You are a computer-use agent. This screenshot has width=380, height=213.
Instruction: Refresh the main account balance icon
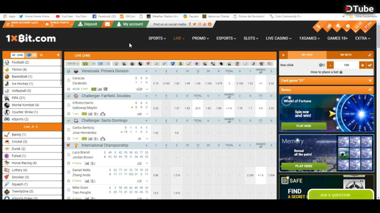8,24
